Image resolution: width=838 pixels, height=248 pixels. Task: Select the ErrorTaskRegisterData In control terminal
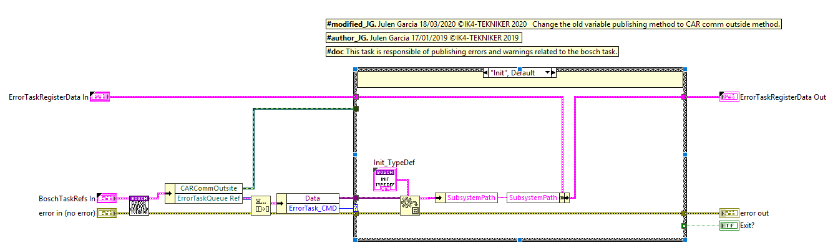[x=100, y=97]
